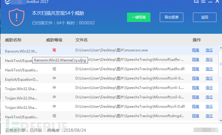Image resolution: width=222 pixels, height=135 pixels.
Task: Click the 威胁名称 column header
Action: pos(13,40)
